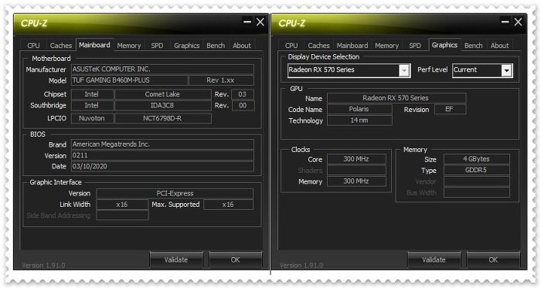Switch to Caches tab in left window
This screenshot has width=541, height=288.
point(61,46)
